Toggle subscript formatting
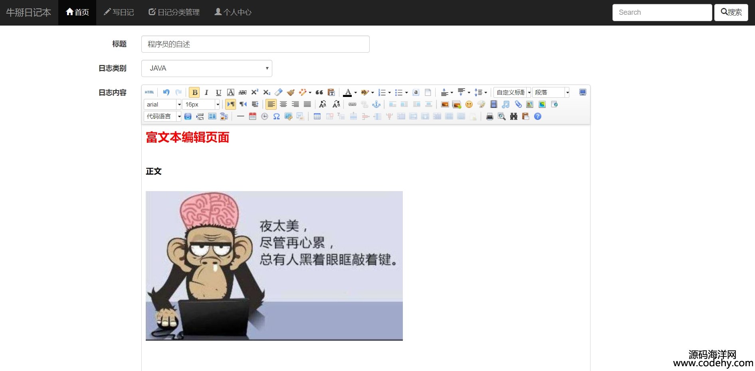 pyautogui.click(x=267, y=93)
